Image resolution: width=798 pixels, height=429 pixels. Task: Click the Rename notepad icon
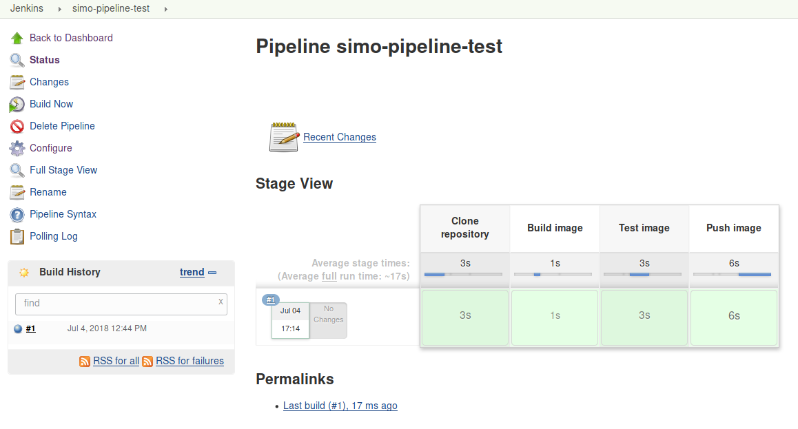(17, 192)
